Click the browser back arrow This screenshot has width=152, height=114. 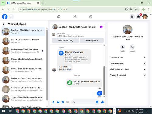click(3, 9)
